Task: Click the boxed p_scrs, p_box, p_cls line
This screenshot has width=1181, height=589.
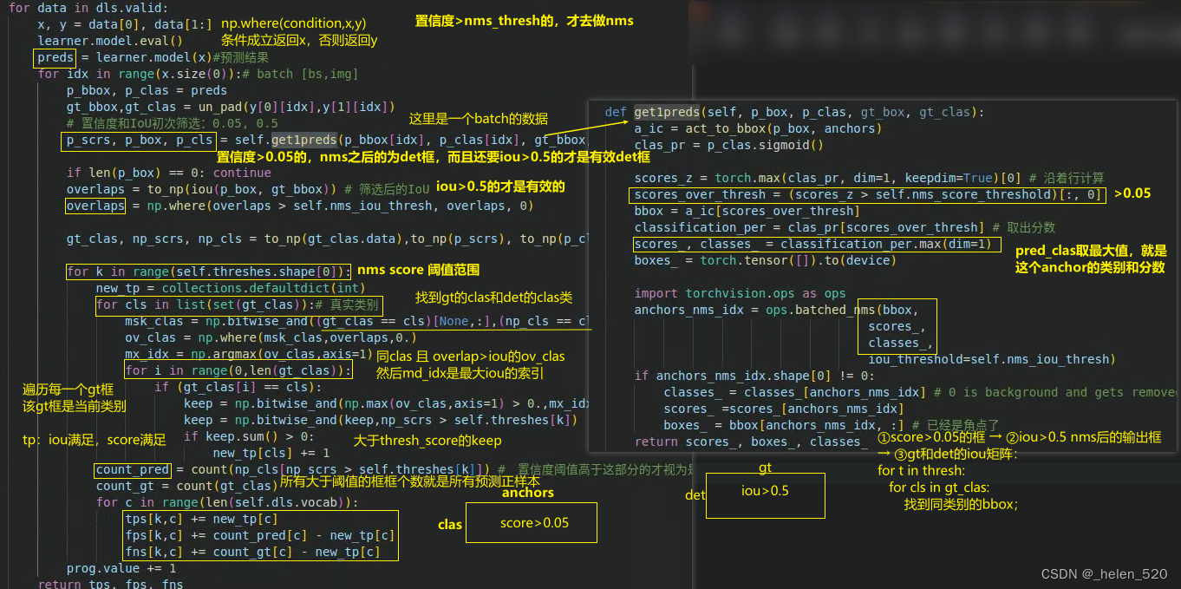Action: click(138, 140)
